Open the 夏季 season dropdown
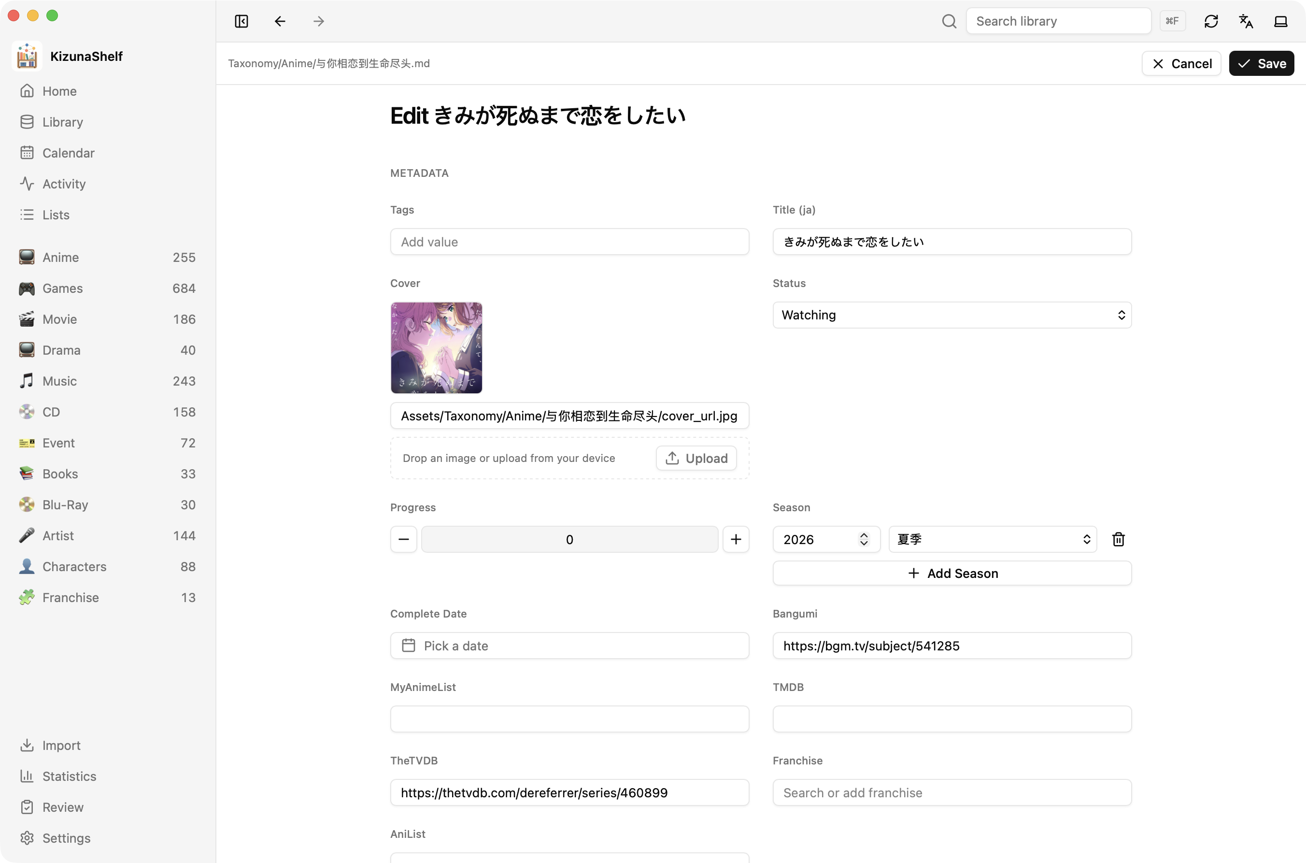1306x863 pixels. [993, 539]
